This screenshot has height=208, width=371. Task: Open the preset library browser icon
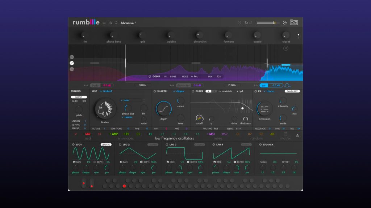tap(110, 23)
